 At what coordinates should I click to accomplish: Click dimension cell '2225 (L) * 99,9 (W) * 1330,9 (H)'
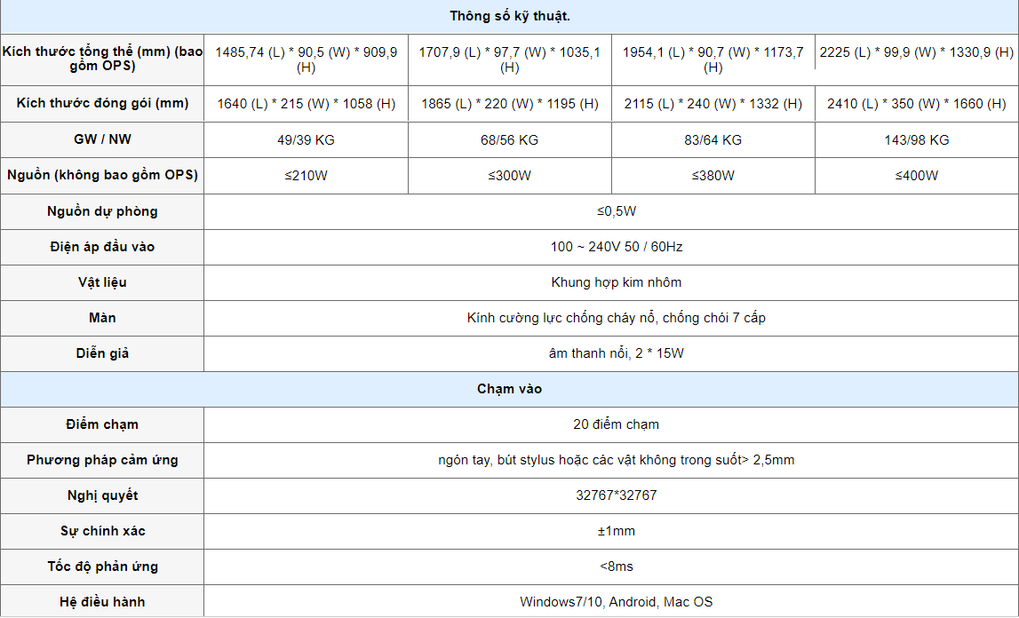[916, 52]
